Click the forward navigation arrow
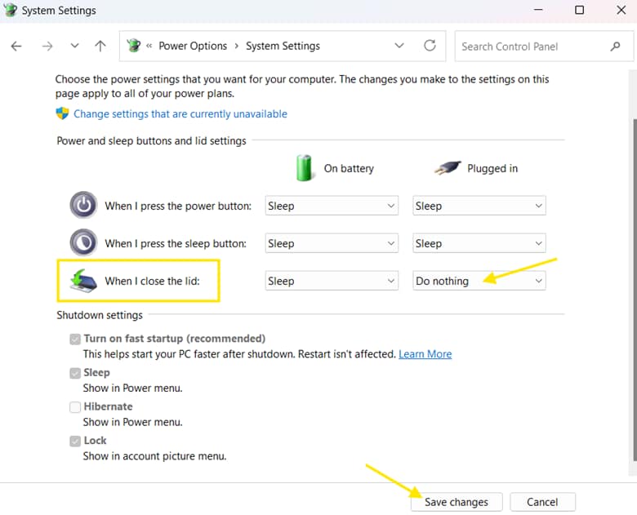Viewport: 637px width, 515px height. pos(47,47)
